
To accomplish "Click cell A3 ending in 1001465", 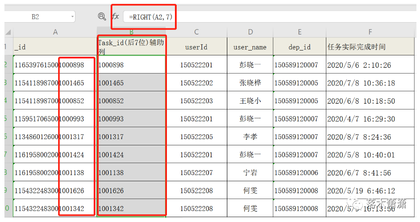I will pos(55,83).
